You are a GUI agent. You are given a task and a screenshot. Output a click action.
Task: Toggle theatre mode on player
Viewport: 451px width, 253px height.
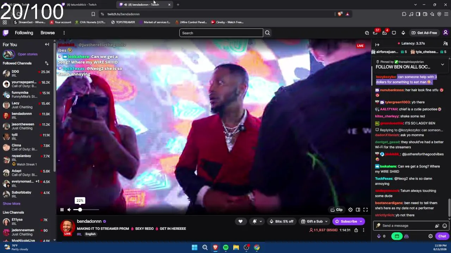coord(358,210)
